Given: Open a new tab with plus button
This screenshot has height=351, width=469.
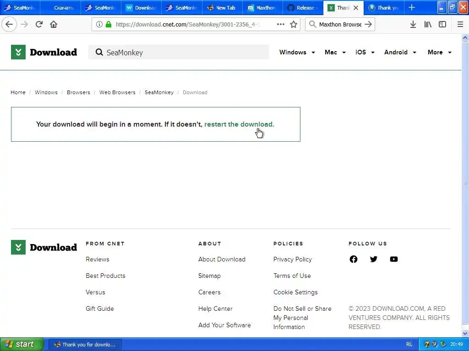Looking at the screenshot, I should tap(412, 7).
